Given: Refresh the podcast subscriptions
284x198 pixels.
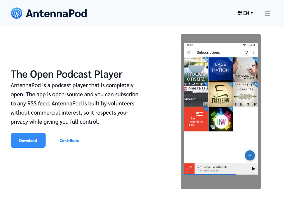Looking at the screenshot, I should point(246,52).
